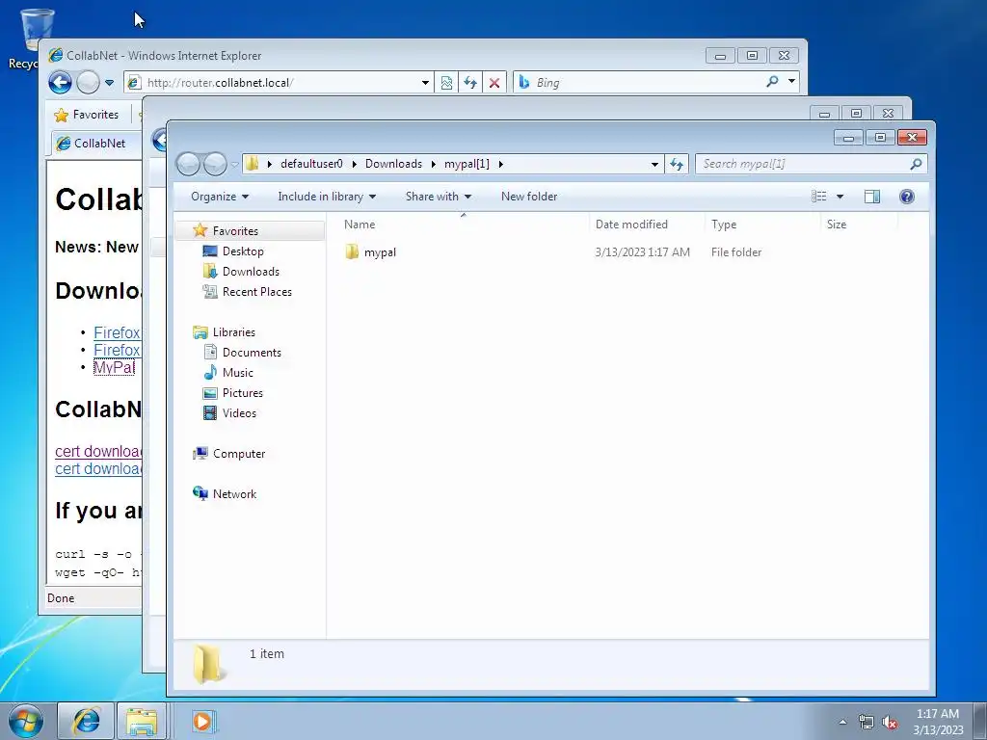Viewport: 987px width, 740px height.
Task: Open the Share with menu
Action: (x=439, y=197)
